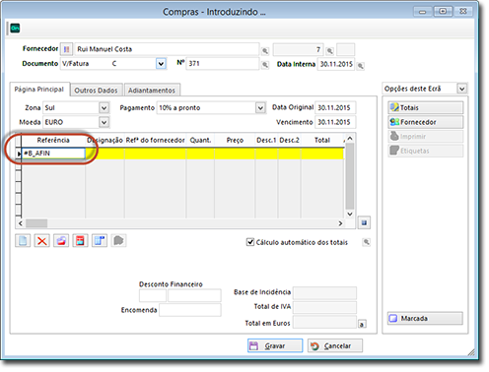
Task: Click magnifier next to Cálculo automático
Action: click(x=367, y=242)
